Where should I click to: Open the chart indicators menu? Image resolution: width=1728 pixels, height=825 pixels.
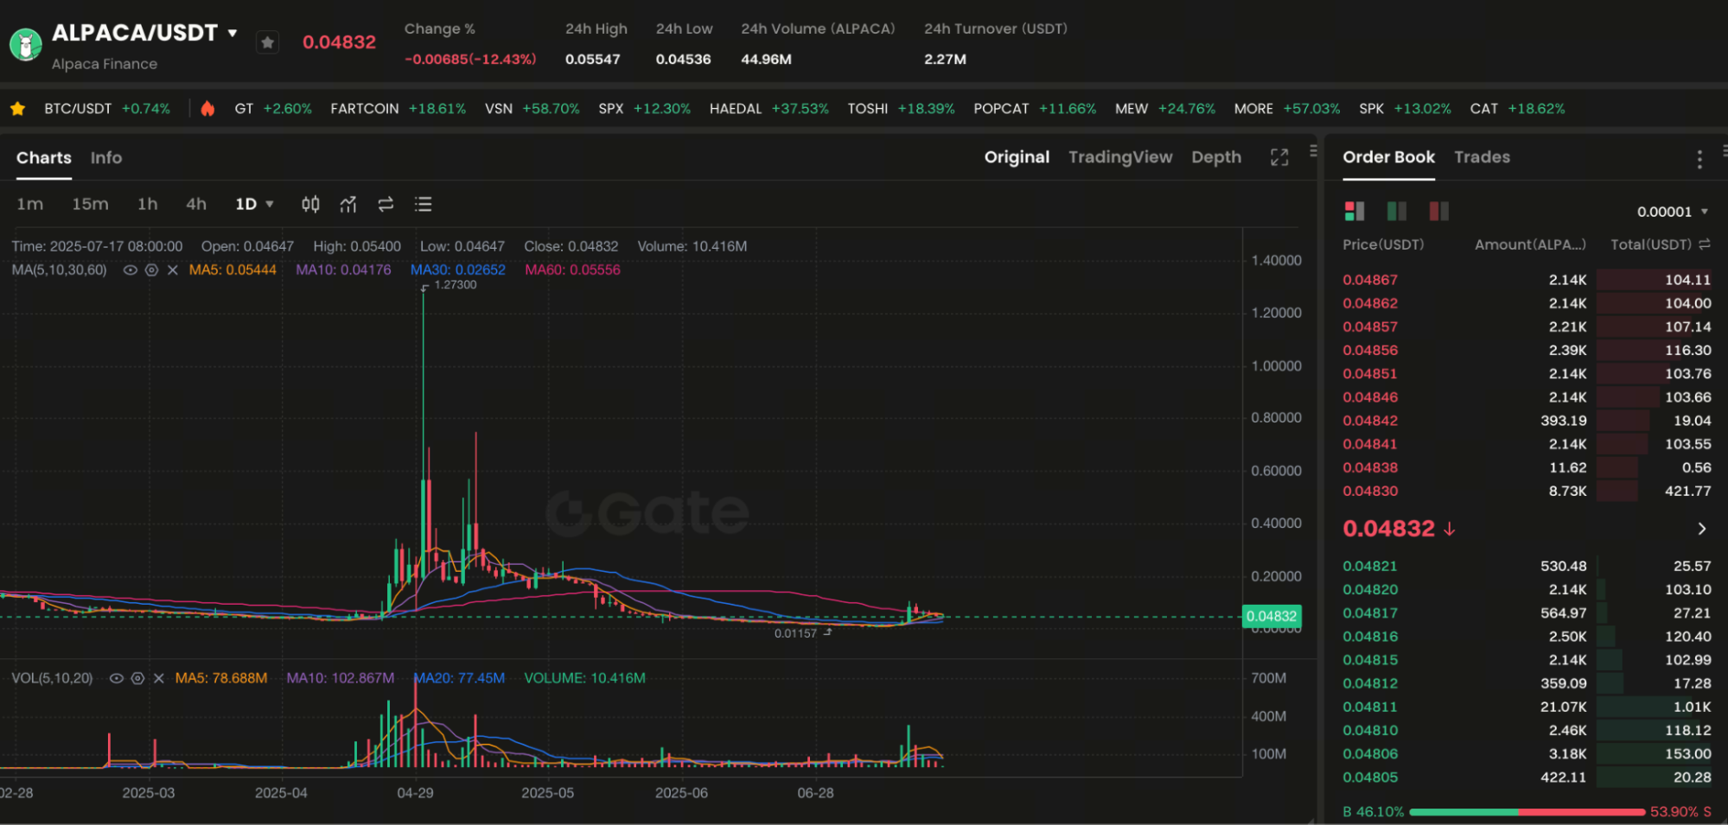coord(348,204)
